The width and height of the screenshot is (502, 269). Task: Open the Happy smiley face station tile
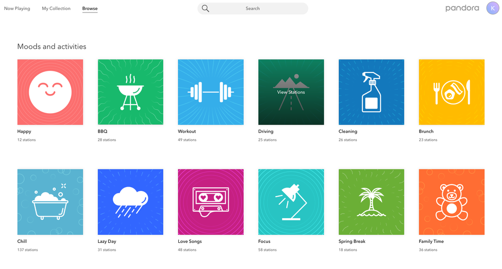50,92
